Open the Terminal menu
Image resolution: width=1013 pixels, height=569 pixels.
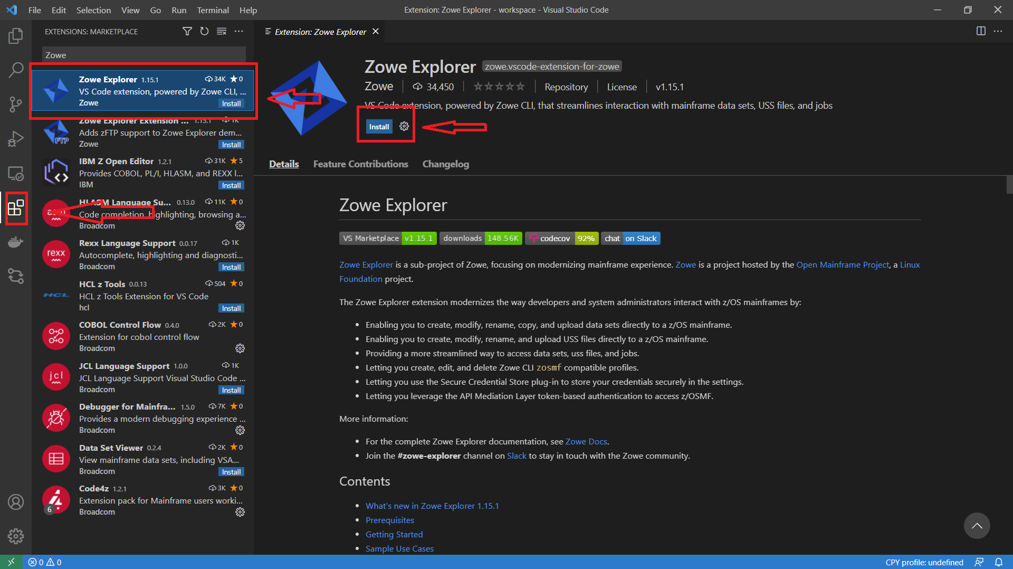(x=213, y=10)
